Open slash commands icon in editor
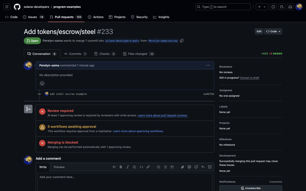306x191 pixels. pyautogui.click(x=210, y=167)
